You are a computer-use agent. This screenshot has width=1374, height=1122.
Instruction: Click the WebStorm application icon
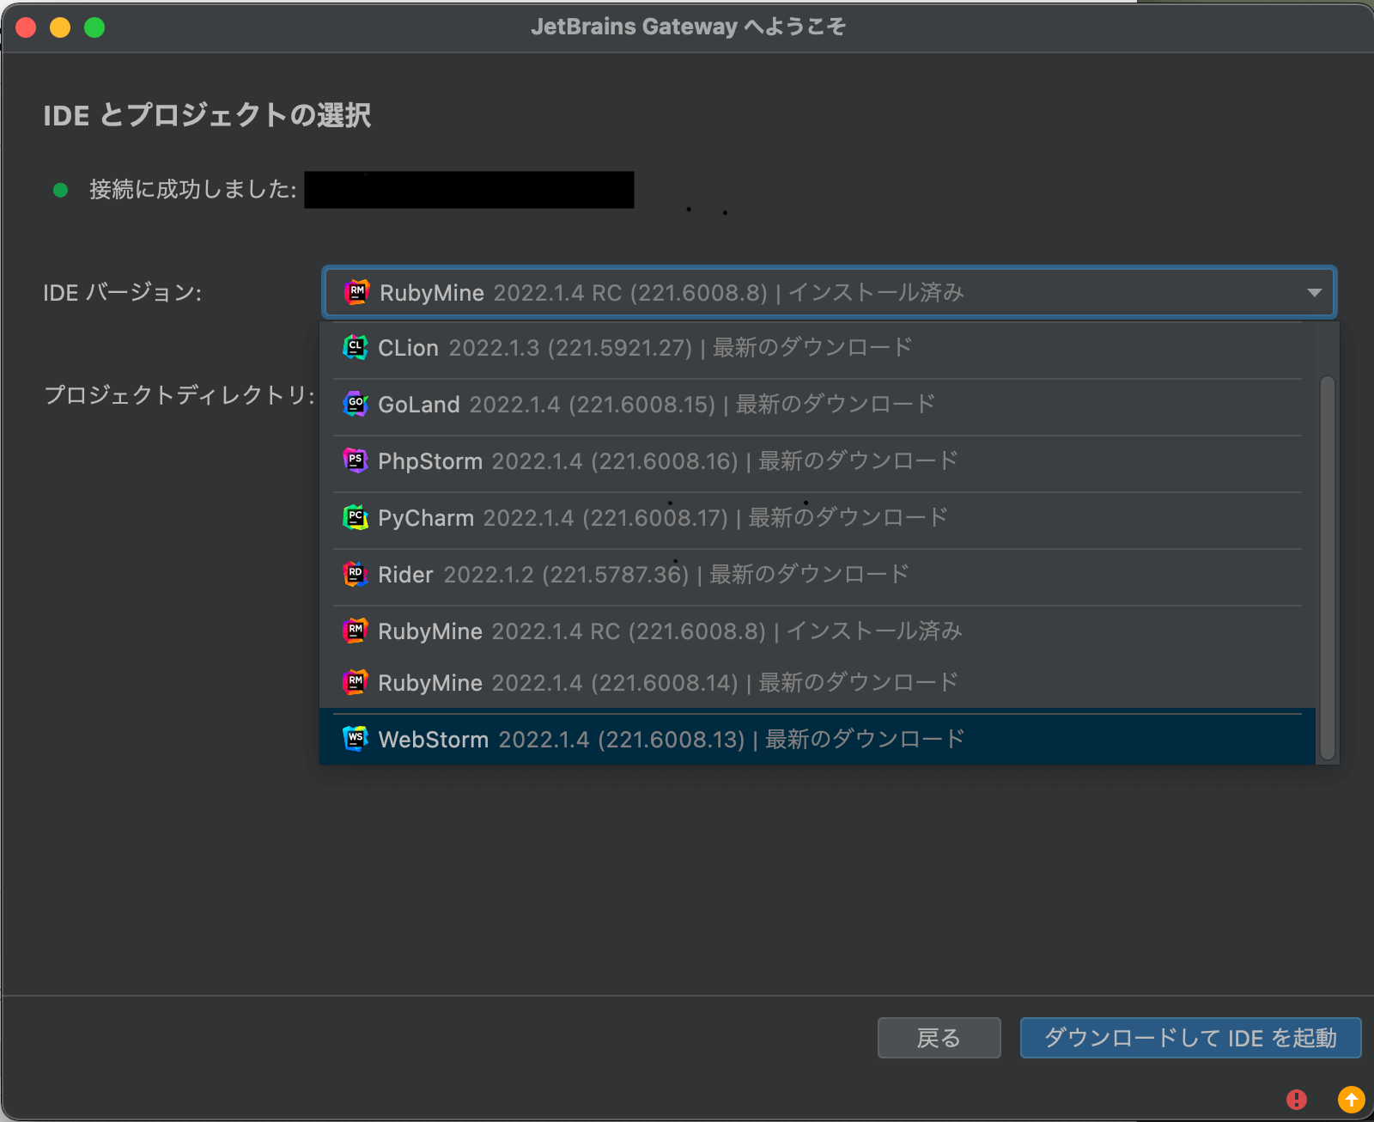(x=356, y=738)
